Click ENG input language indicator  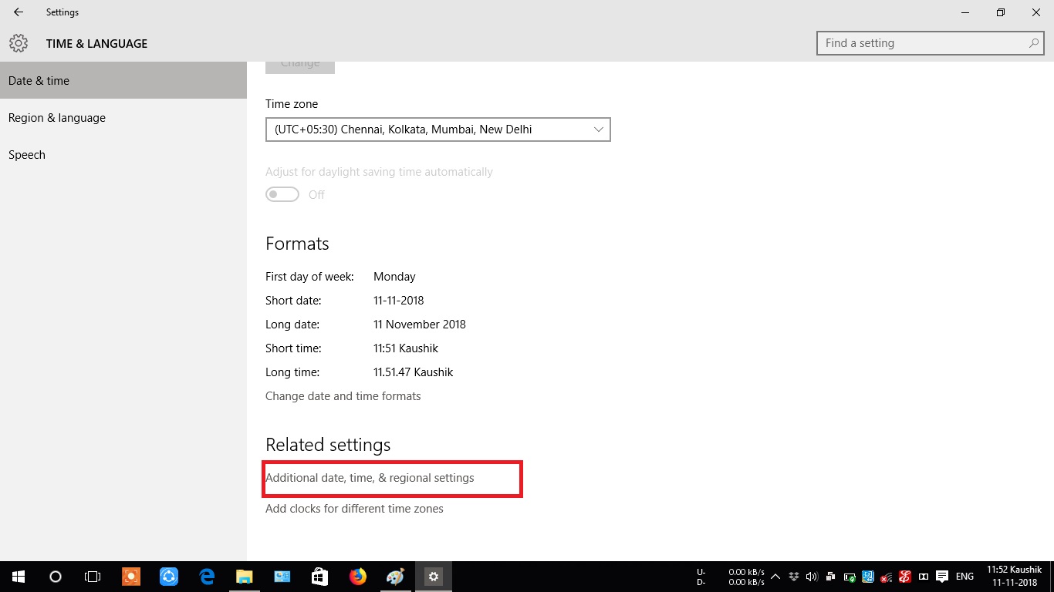(964, 577)
